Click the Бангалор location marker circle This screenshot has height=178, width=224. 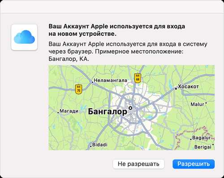pos(130,108)
